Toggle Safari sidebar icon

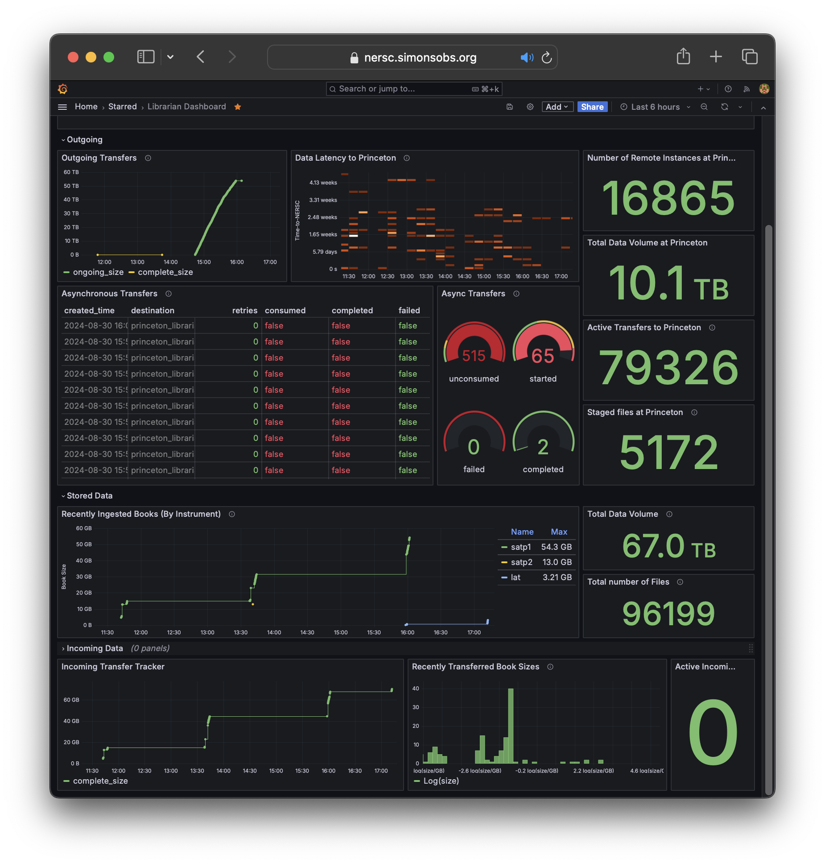tap(146, 57)
